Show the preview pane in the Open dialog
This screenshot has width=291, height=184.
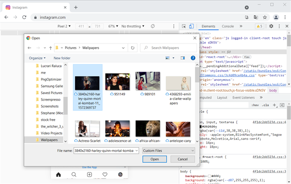tap(183, 58)
